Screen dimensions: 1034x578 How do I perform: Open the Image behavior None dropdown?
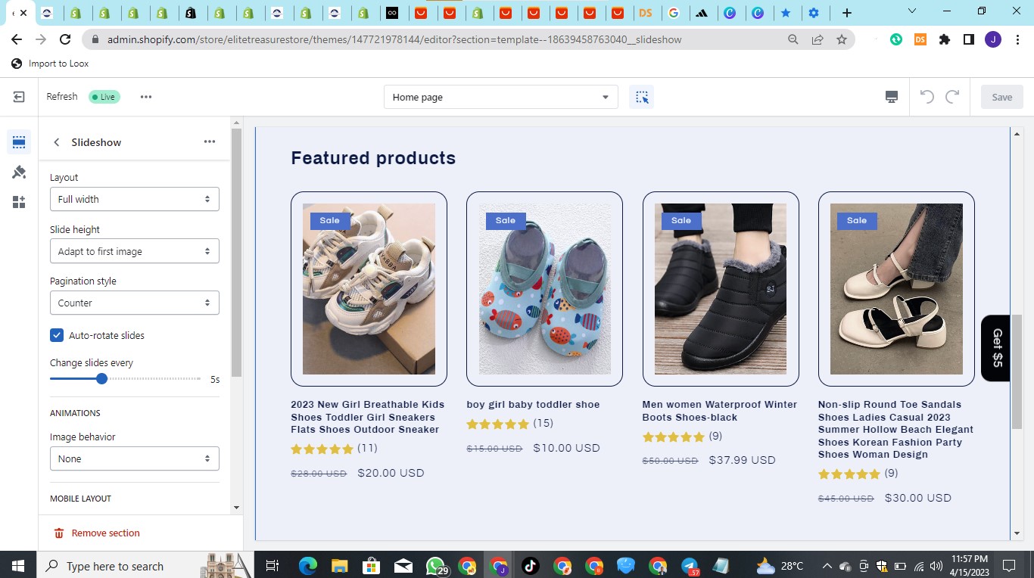[135, 458]
